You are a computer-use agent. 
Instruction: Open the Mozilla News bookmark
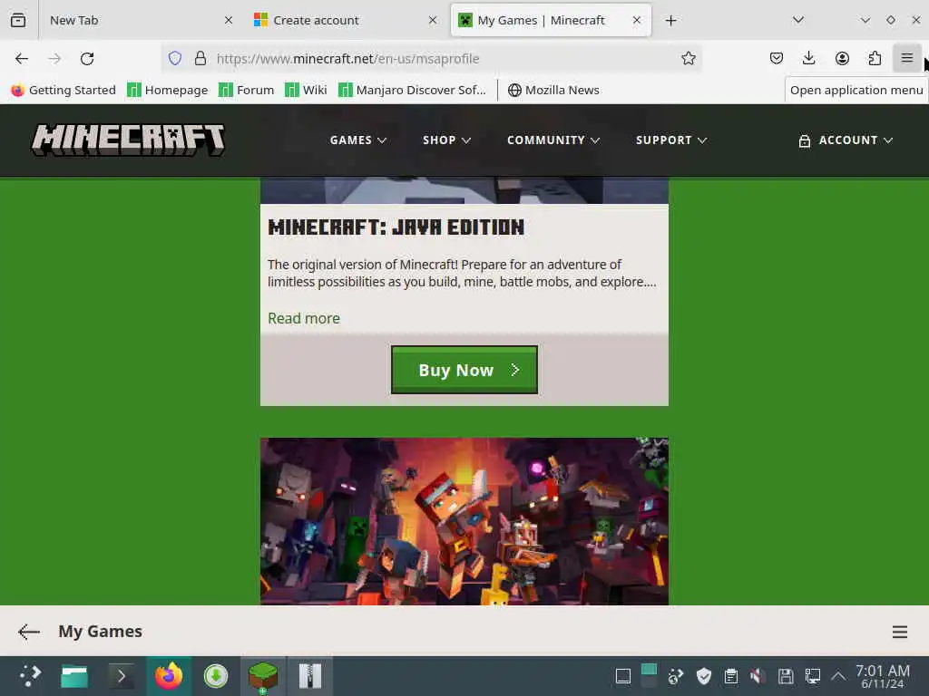coord(553,90)
